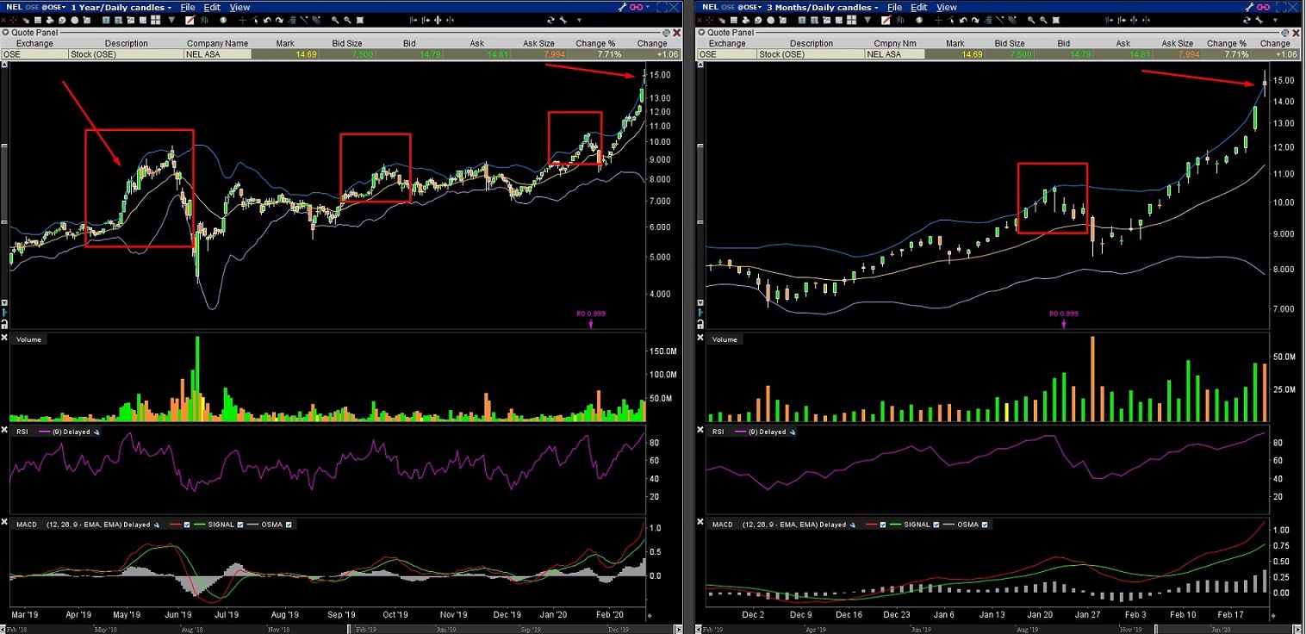The image size is (1306, 634).
Task: Click pencil annotation icon in left chart toolbar
Action: (x=190, y=20)
